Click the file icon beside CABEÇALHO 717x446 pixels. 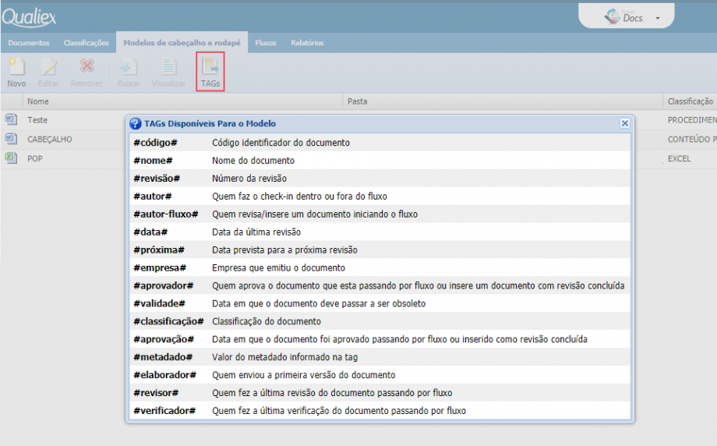coord(11,139)
